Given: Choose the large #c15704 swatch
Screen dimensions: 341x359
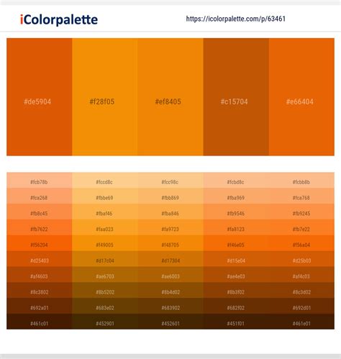Looking at the screenshot, I should click(236, 97).
